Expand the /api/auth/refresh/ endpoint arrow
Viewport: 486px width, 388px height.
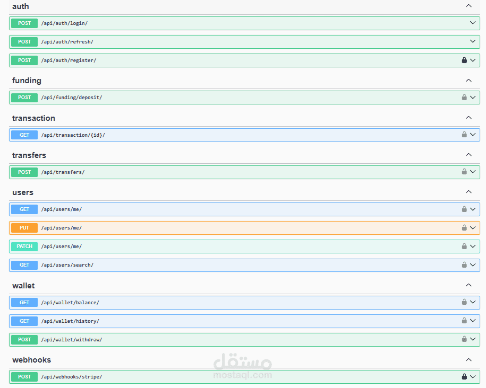473,41
